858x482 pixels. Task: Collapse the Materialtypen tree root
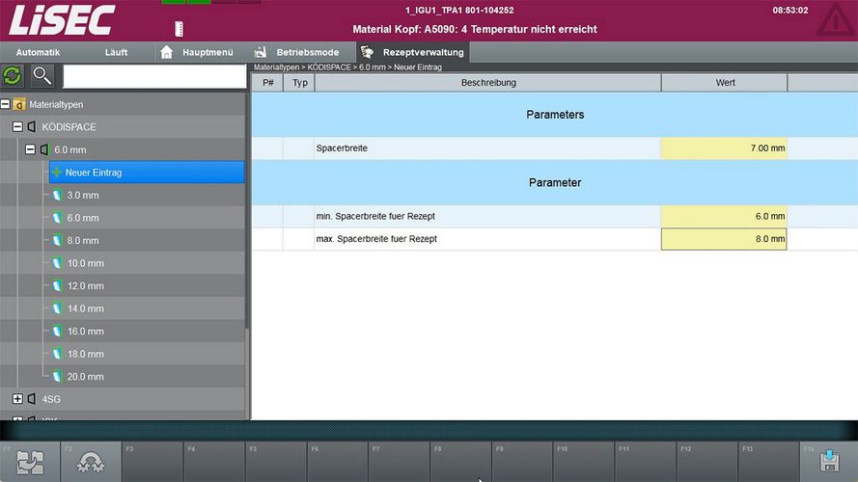[x=6, y=104]
